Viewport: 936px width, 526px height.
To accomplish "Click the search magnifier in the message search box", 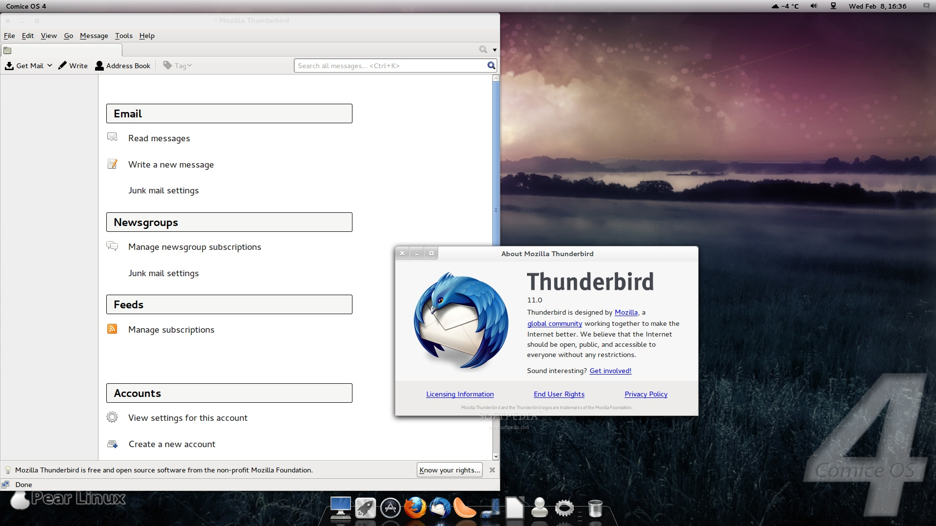I will coord(491,66).
